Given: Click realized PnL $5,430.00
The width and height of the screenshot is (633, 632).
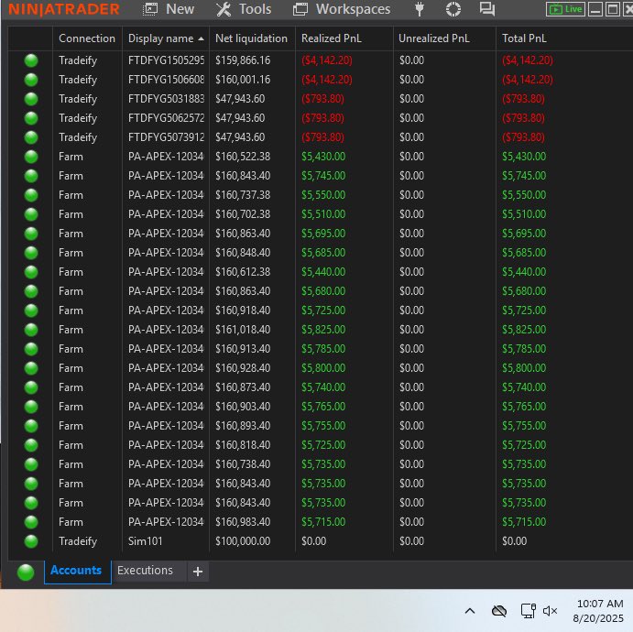Looking at the screenshot, I should click(x=323, y=157).
